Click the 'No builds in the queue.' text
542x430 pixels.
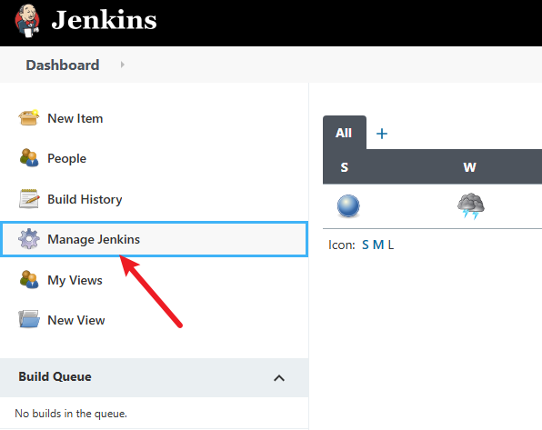click(71, 414)
